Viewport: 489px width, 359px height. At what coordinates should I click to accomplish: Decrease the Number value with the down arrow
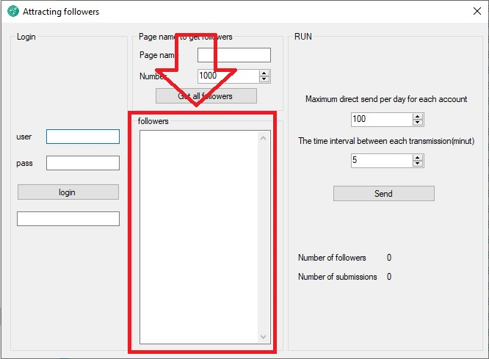pyautogui.click(x=264, y=79)
